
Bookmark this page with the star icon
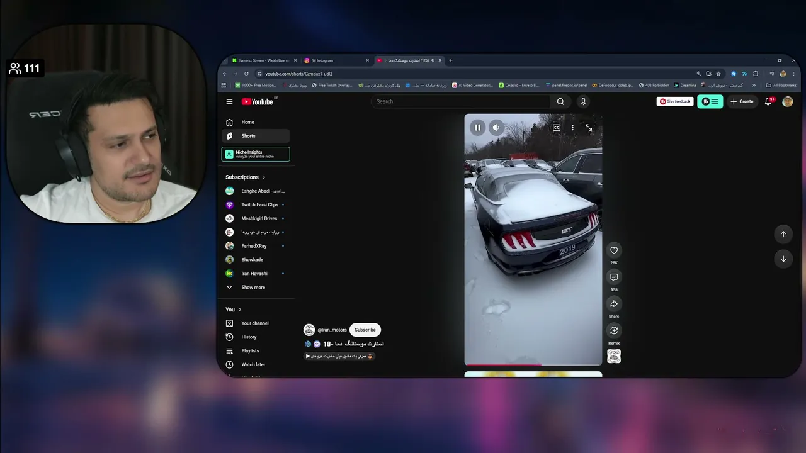coord(718,74)
